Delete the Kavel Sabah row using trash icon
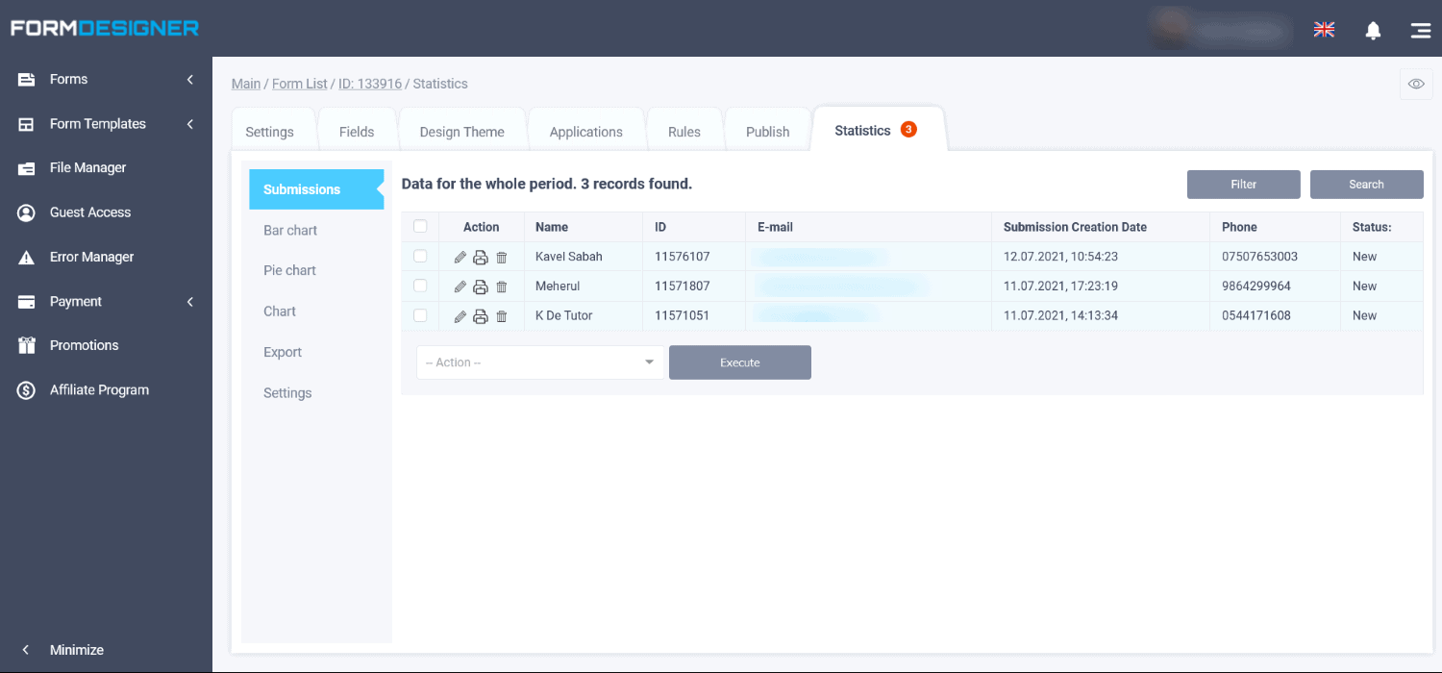This screenshot has width=1442, height=673. pyautogui.click(x=501, y=258)
